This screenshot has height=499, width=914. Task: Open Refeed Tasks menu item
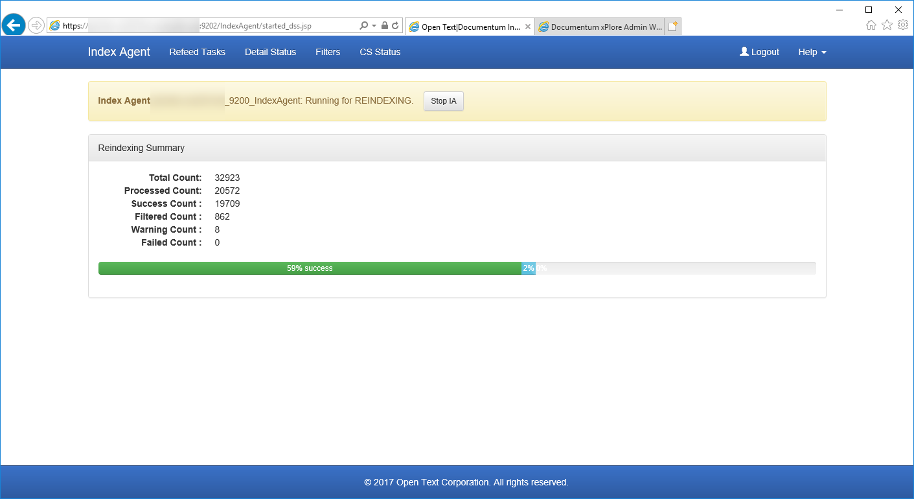(x=197, y=52)
